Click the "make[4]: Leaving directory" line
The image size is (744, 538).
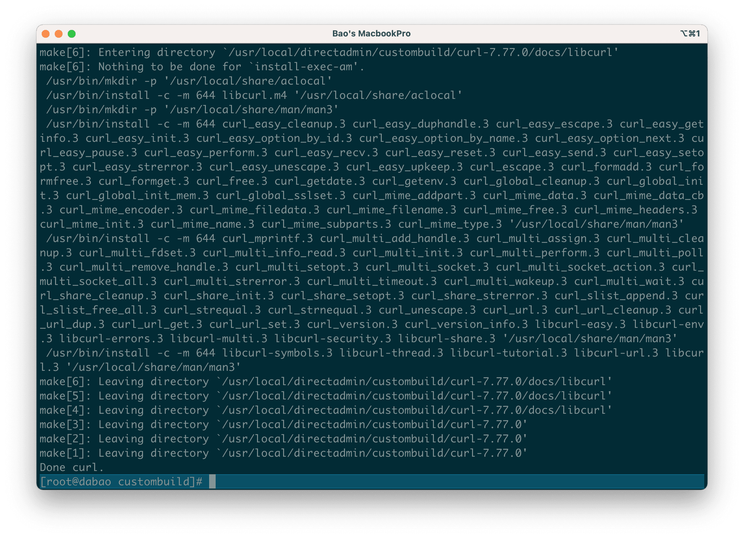(326, 410)
